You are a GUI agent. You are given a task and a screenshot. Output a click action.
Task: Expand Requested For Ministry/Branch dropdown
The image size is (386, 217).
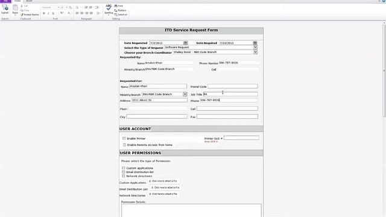(185, 94)
